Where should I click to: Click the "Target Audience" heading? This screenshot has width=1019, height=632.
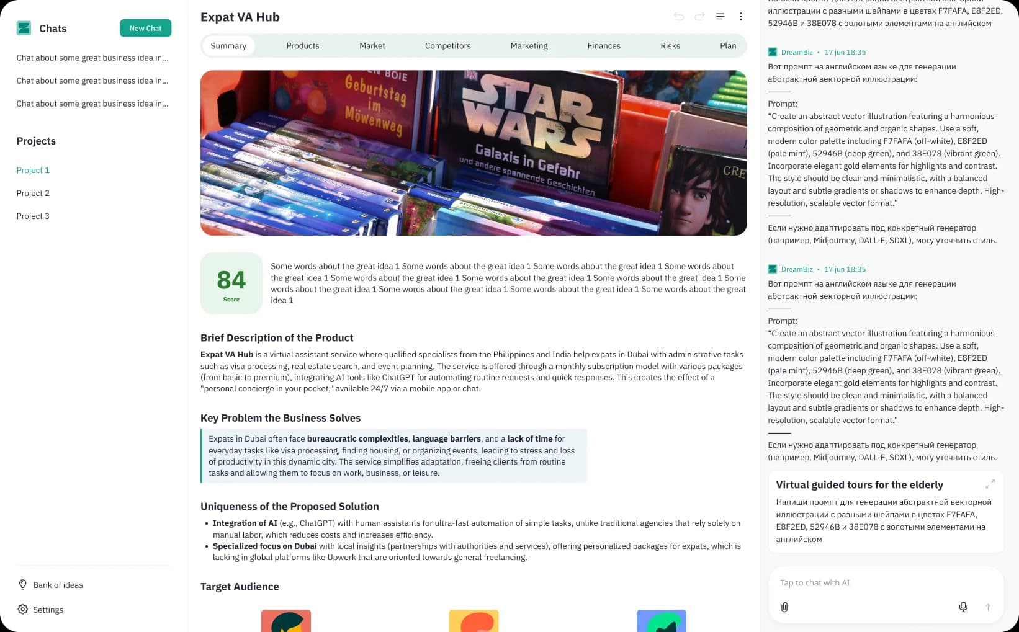tap(240, 587)
